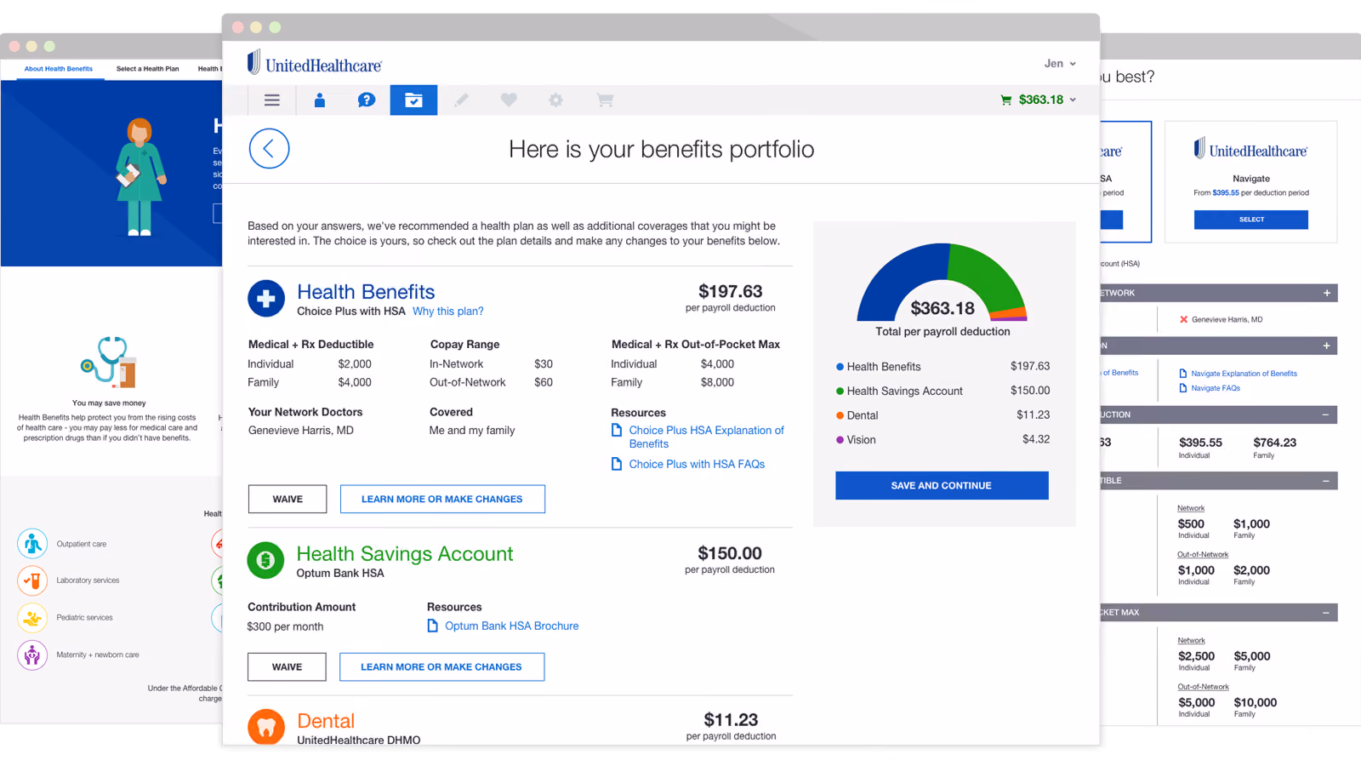Open the Jen user account dropdown
This screenshot has width=1361, height=766.
tap(1060, 64)
